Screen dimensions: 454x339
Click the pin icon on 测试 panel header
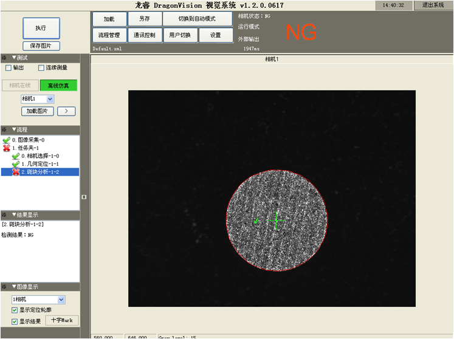4,58
